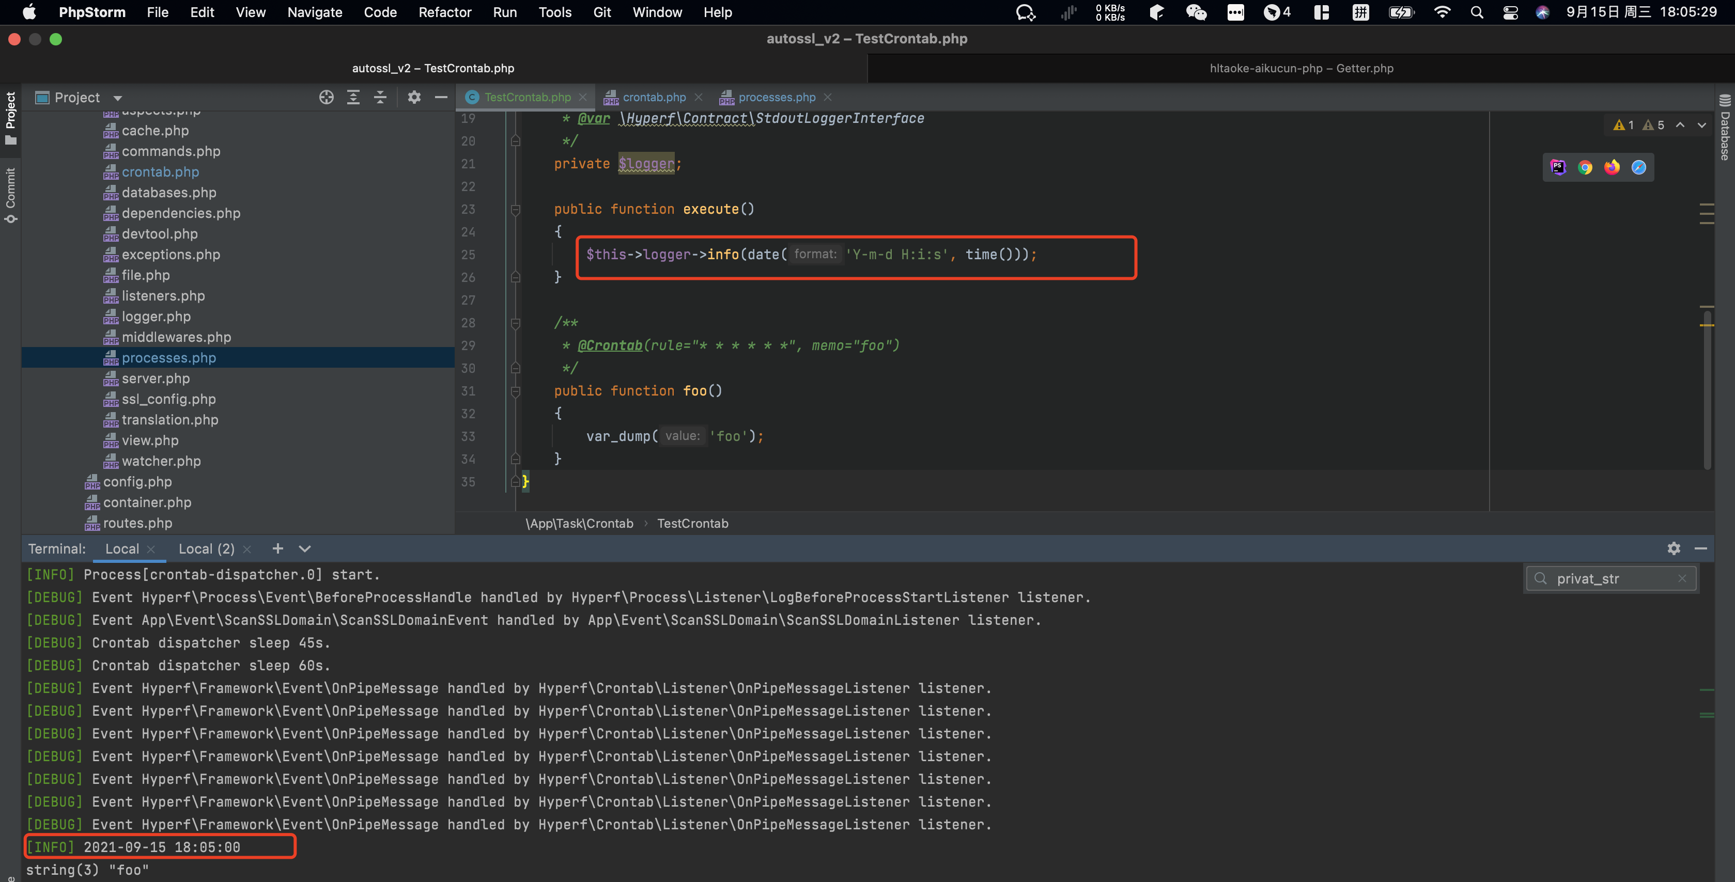The width and height of the screenshot is (1735, 882).
Task: Open terminal settings gear
Action: click(x=1674, y=549)
